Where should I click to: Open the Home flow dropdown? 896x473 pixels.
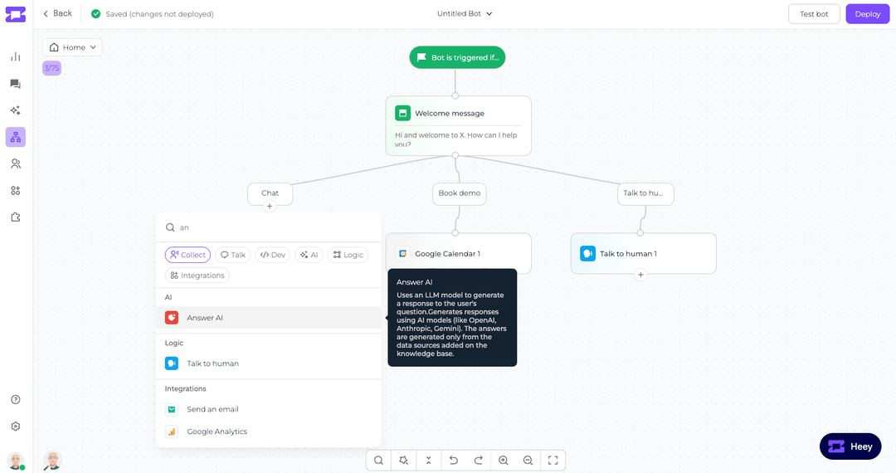point(72,47)
